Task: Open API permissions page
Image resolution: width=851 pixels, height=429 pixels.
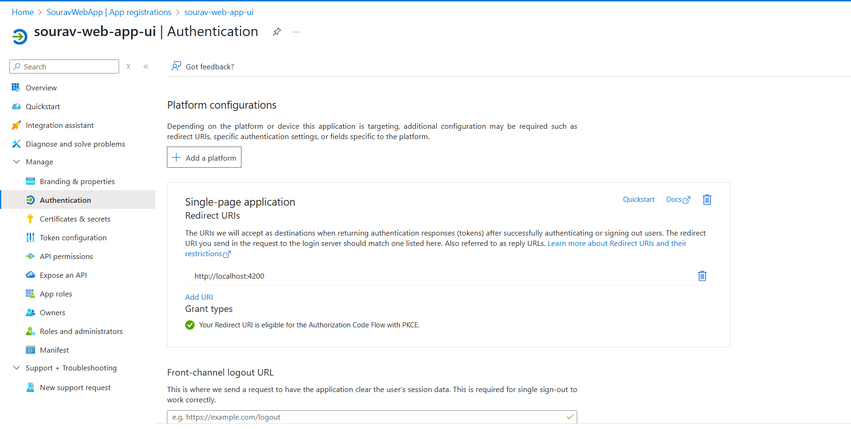Action: coord(66,256)
